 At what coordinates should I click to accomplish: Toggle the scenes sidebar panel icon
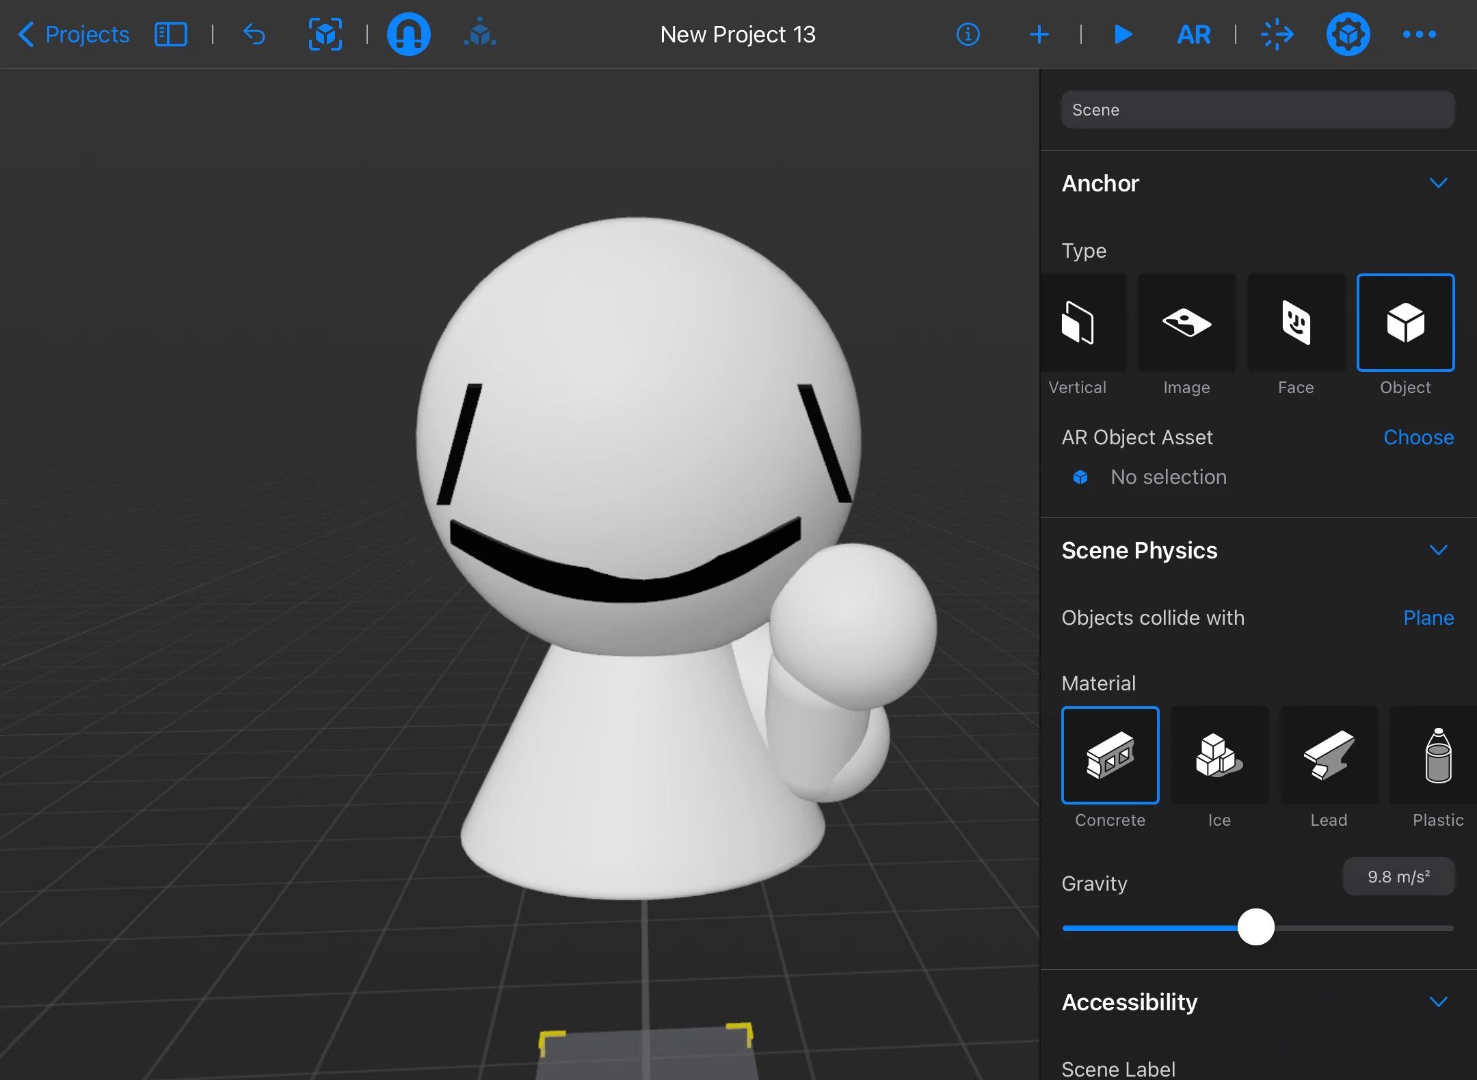pyautogui.click(x=170, y=34)
